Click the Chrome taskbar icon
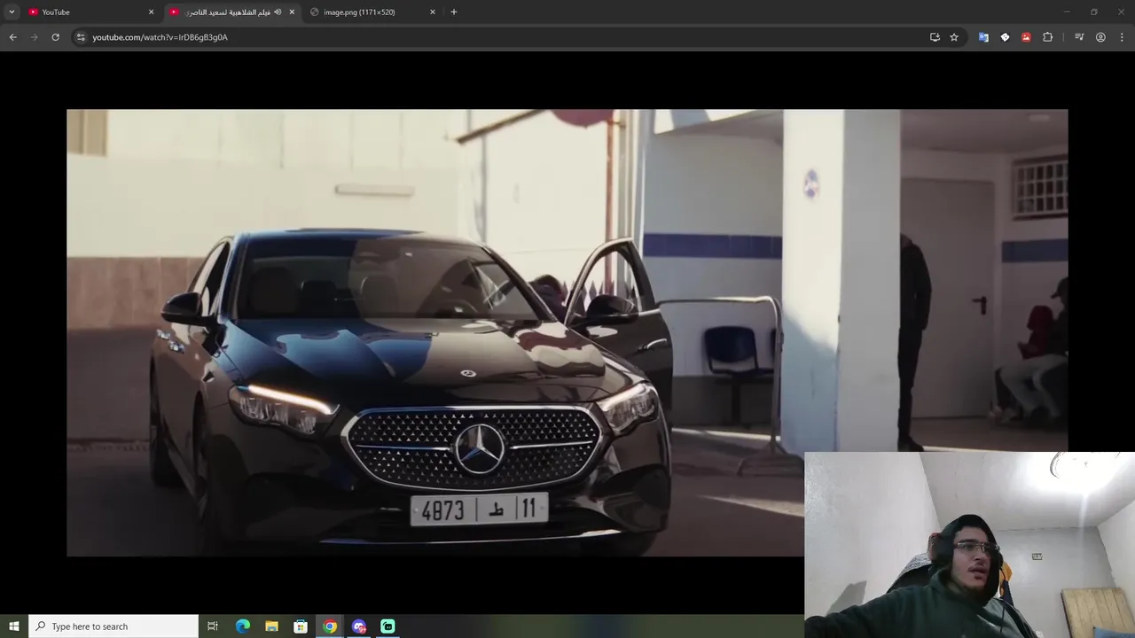 (330, 626)
